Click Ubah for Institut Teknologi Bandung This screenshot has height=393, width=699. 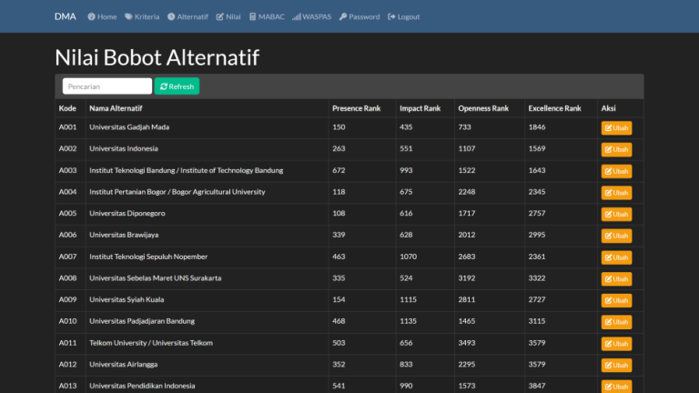(616, 171)
